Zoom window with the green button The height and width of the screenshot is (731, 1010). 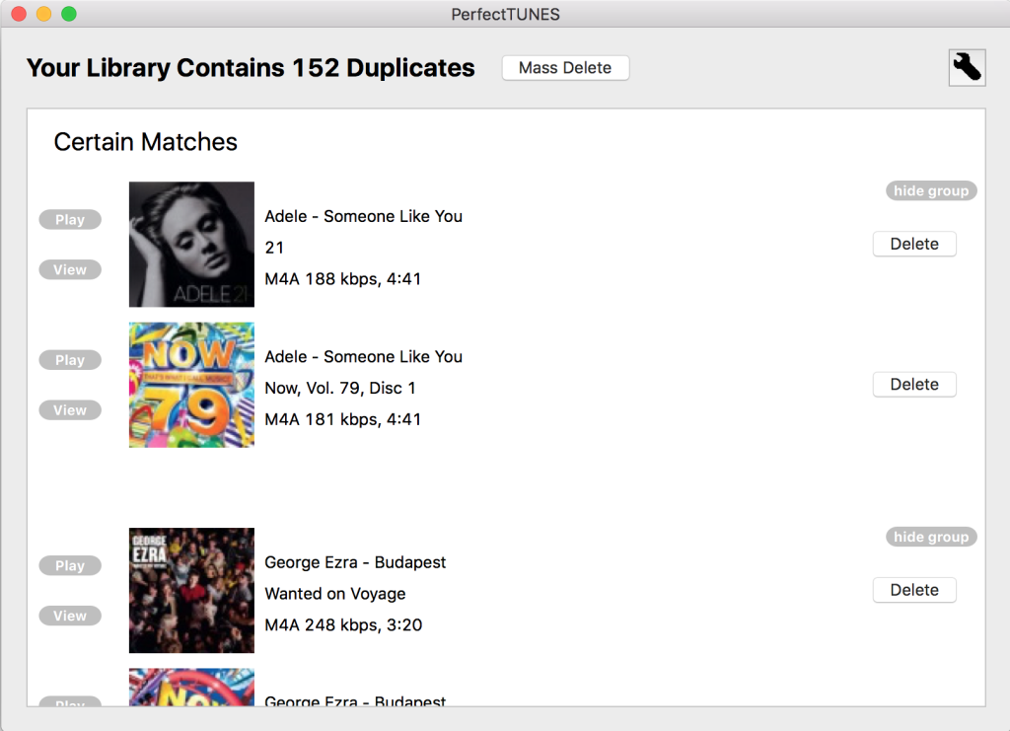pos(69,14)
